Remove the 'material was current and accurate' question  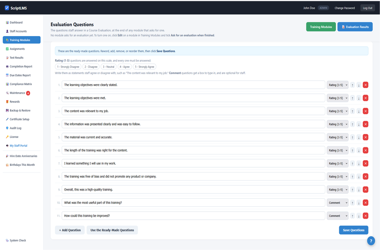[365, 137]
